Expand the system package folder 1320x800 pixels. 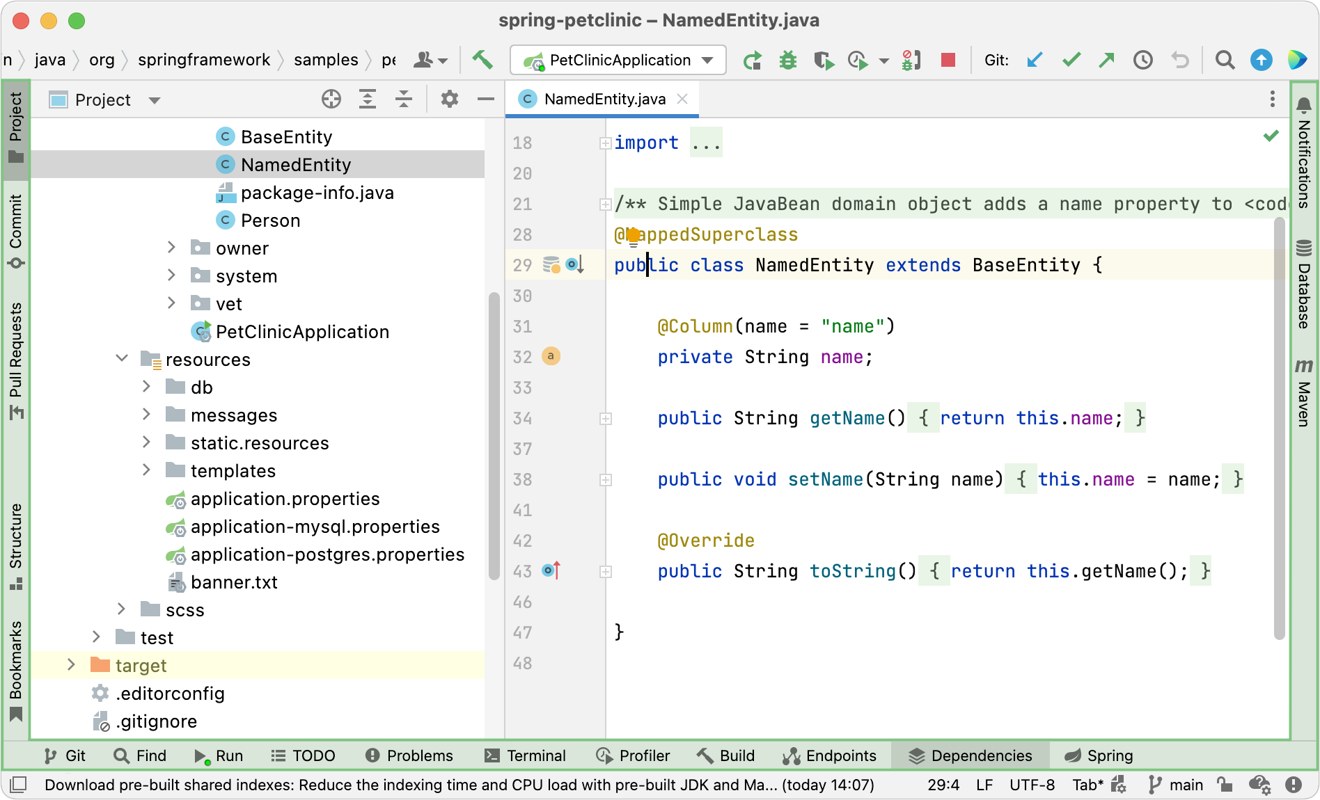point(171,275)
